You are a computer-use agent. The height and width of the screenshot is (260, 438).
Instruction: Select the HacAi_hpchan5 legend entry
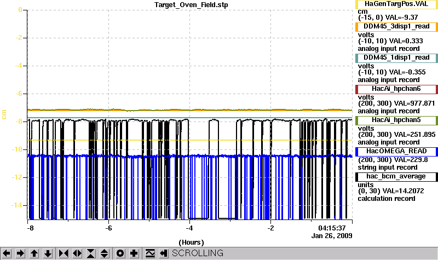pyautogui.click(x=396, y=120)
